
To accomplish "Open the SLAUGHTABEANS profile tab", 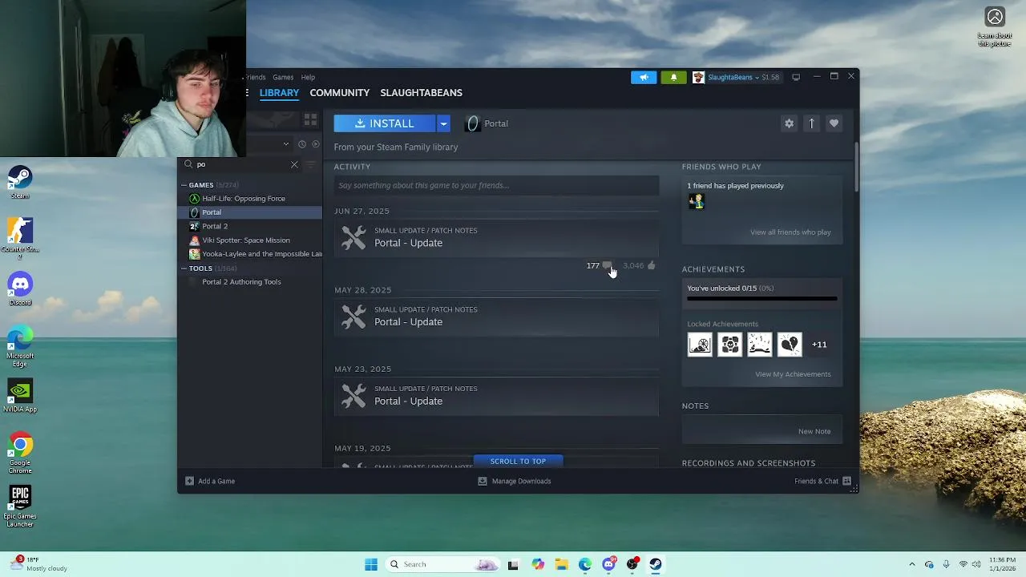I will coord(421,93).
